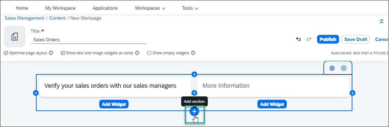Open My Workspace
The width and height of the screenshot is (389, 127).
[60, 8]
